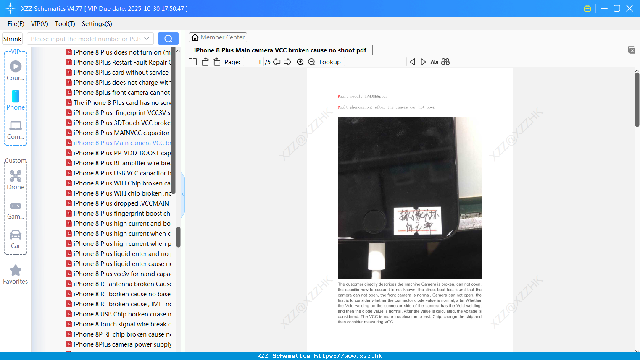The height and width of the screenshot is (360, 640).
Task: Click the Shrink button
Action: 12,39
